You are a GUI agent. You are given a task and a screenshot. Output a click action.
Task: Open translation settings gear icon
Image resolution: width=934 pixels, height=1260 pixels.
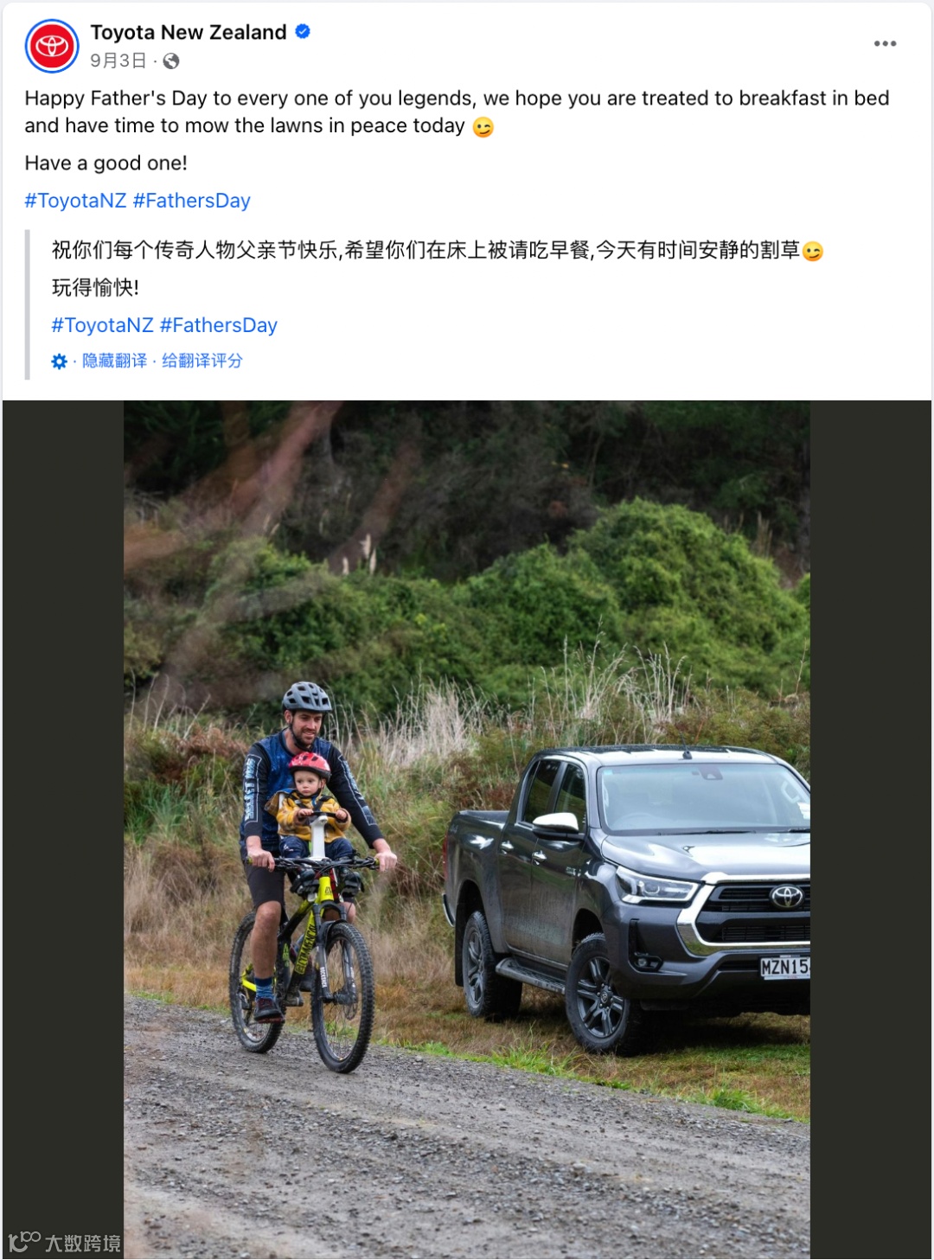pyautogui.click(x=59, y=361)
